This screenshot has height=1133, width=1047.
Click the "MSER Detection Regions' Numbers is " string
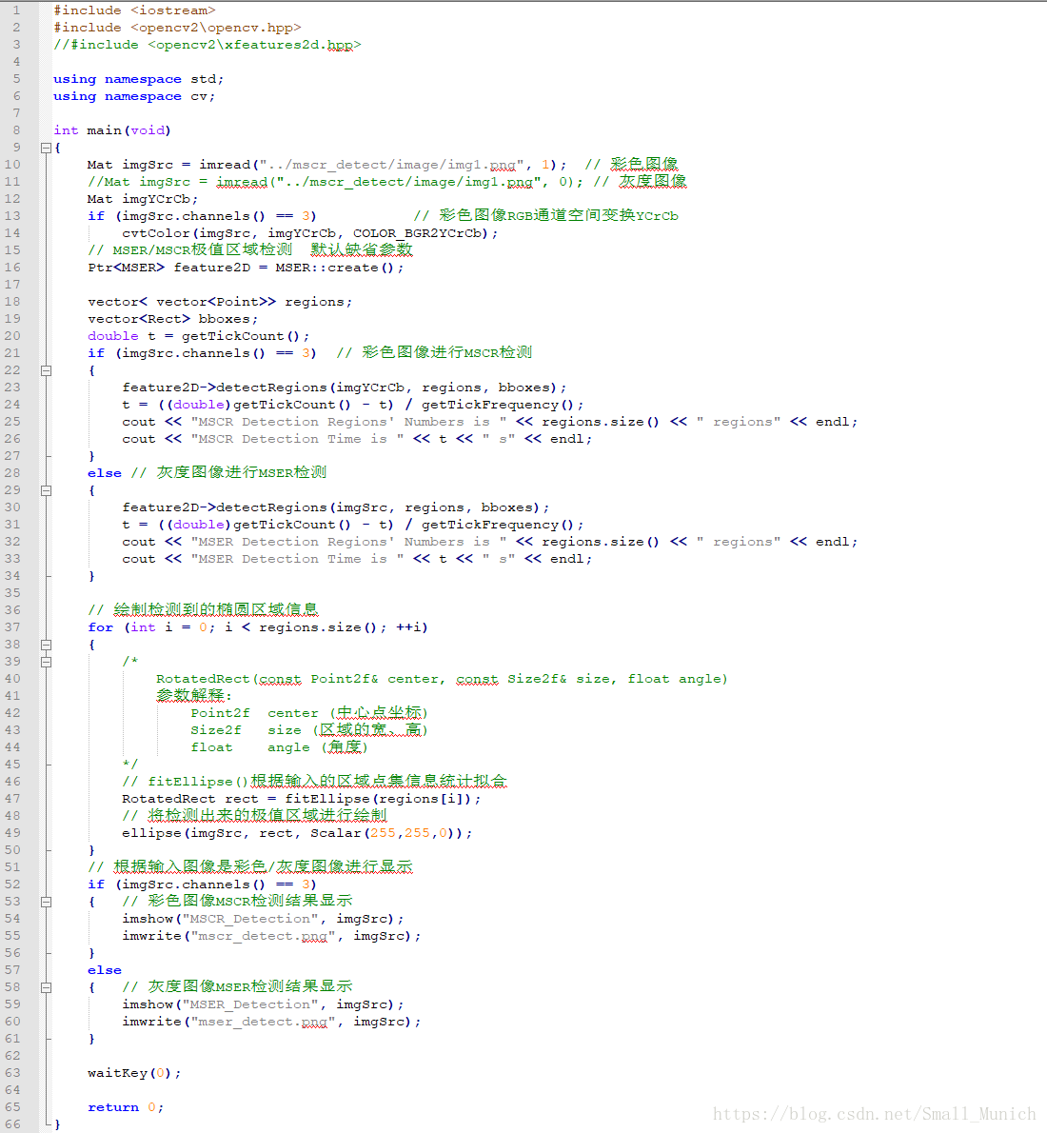348,541
